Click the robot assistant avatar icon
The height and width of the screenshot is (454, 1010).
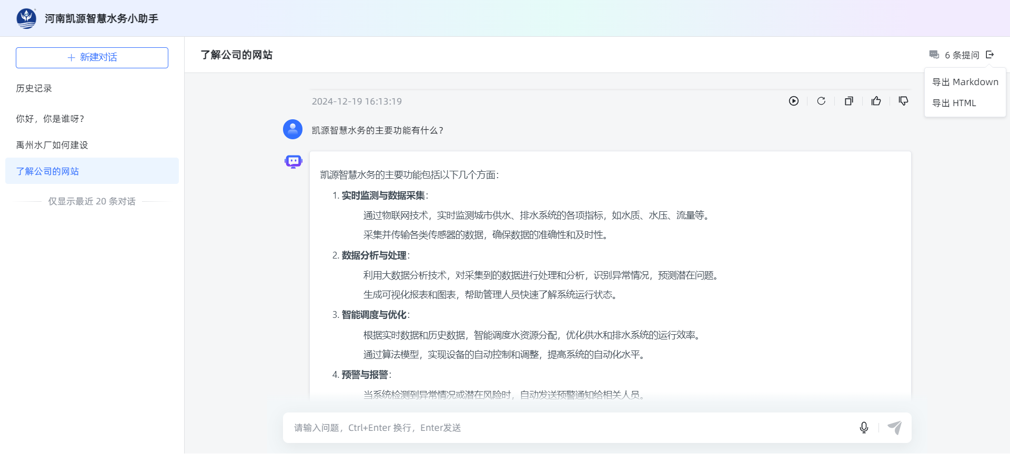click(x=294, y=161)
